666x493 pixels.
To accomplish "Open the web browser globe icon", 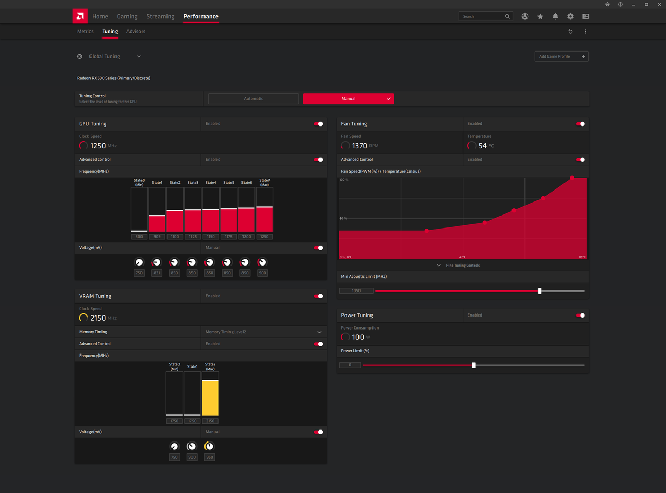I will coord(525,16).
